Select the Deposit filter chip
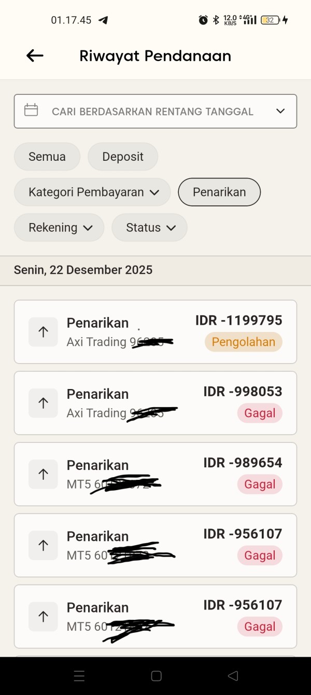The width and height of the screenshot is (311, 695). [123, 157]
